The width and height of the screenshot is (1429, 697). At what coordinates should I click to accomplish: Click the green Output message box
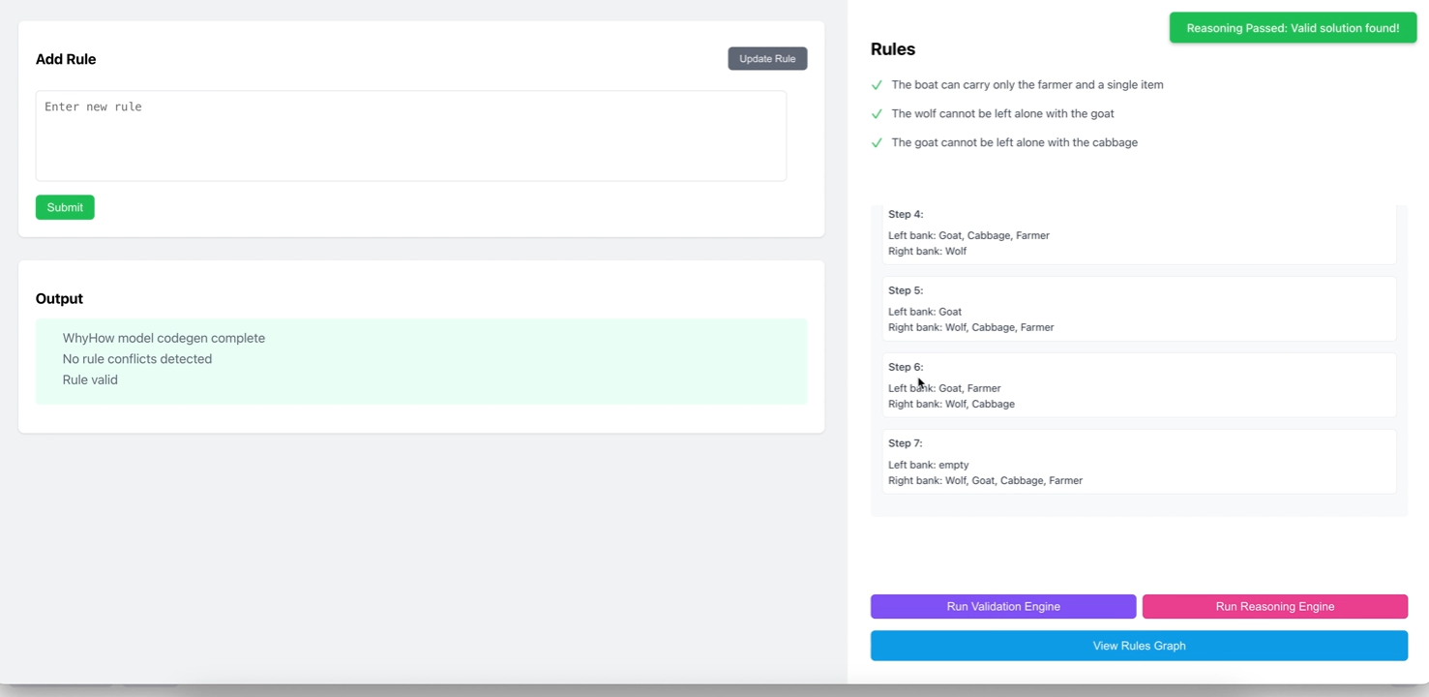421,360
